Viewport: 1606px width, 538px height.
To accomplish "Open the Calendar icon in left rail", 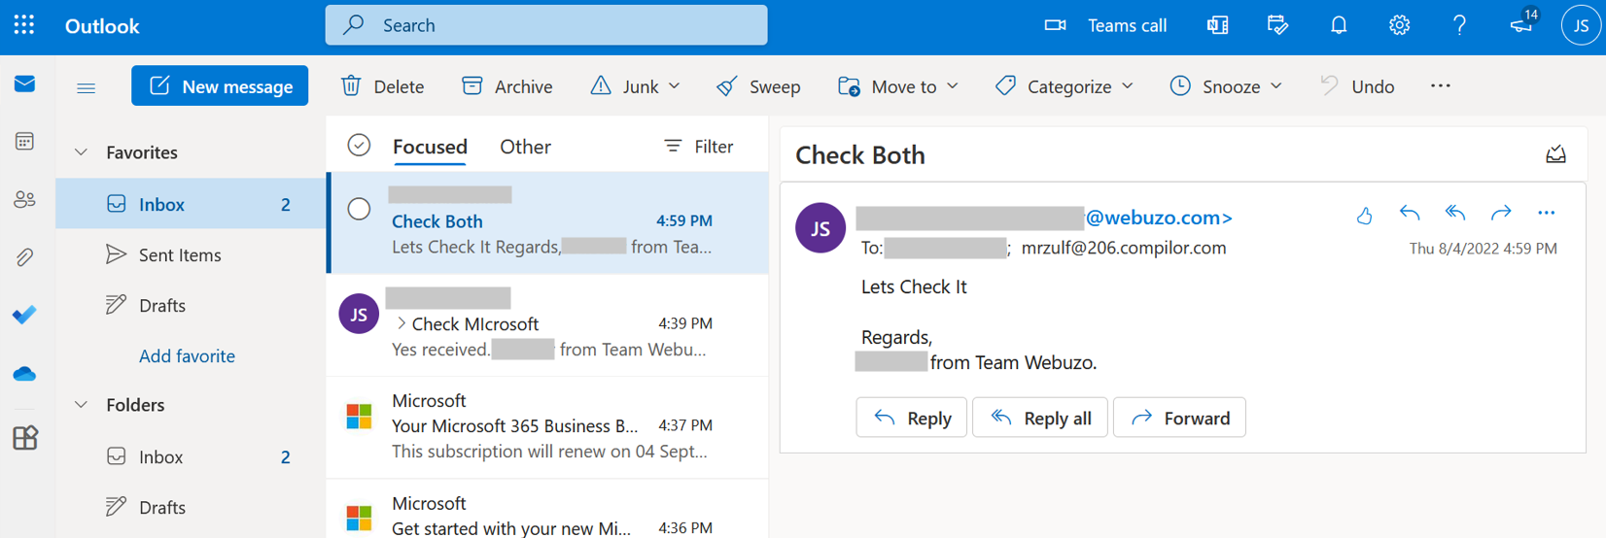I will click(x=24, y=142).
